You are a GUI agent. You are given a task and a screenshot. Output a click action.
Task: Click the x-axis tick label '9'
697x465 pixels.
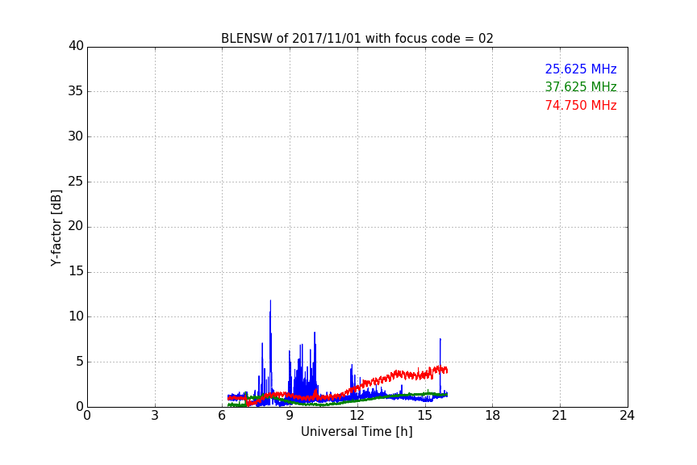[290, 416]
